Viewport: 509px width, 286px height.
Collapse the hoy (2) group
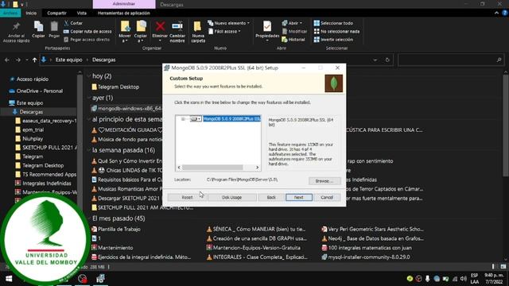click(89, 76)
